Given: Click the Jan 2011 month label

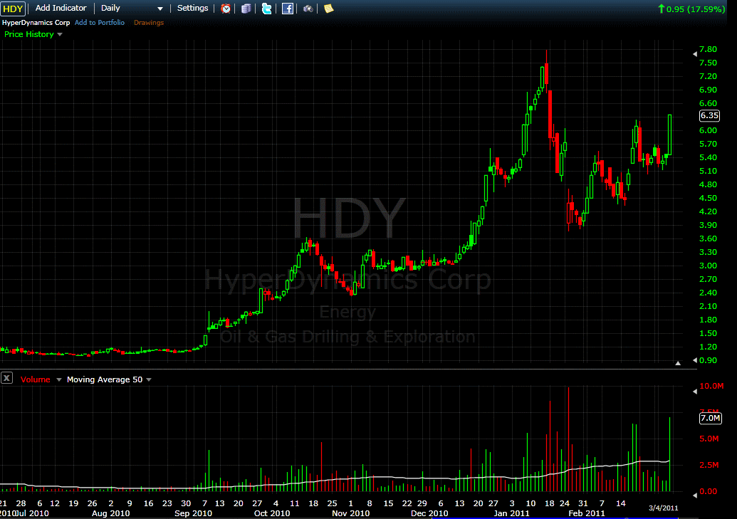Looking at the screenshot, I should [x=511, y=513].
